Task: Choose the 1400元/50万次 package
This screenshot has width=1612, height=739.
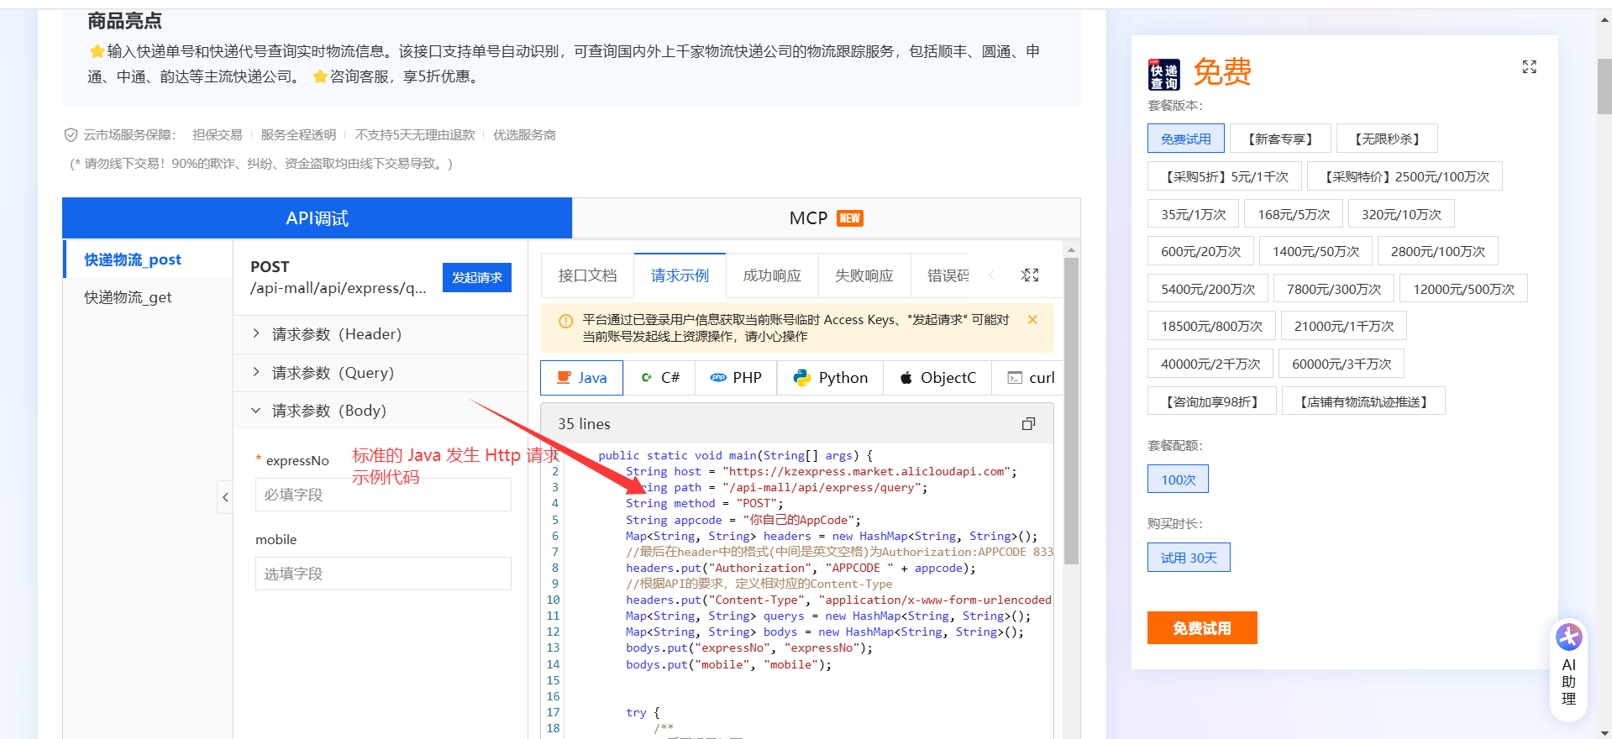Action: point(1315,251)
